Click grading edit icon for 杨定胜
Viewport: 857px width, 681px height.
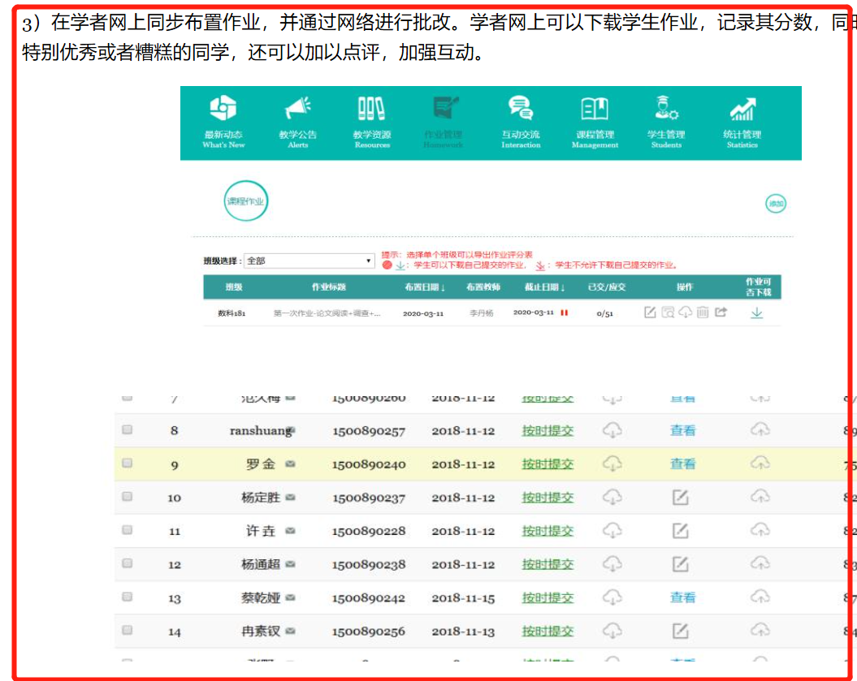coord(681,497)
